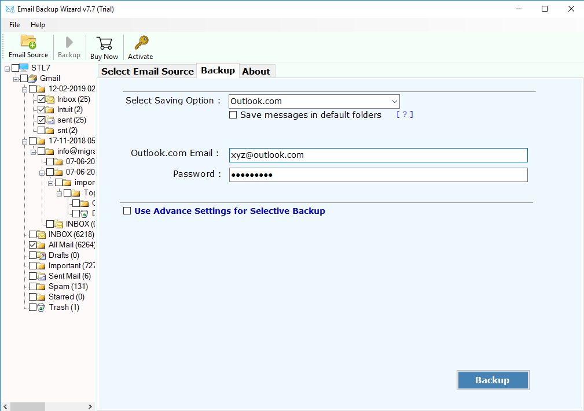The image size is (584, 411).
Task: Open the Email Source toolbar icon
Action: 28,42
